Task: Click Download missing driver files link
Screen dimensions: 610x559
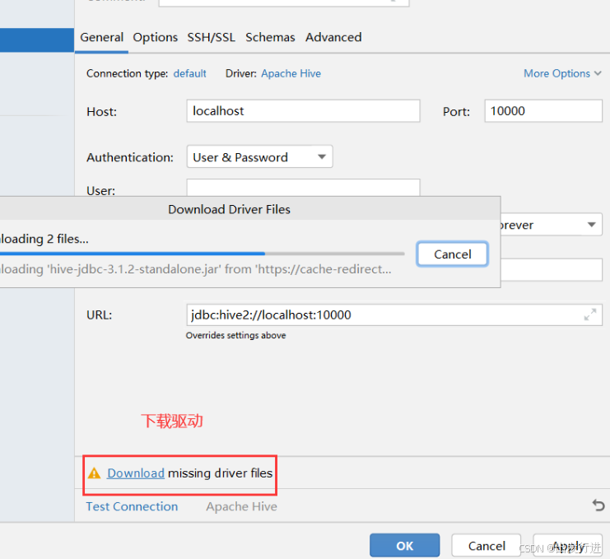Action: [136, 473]
